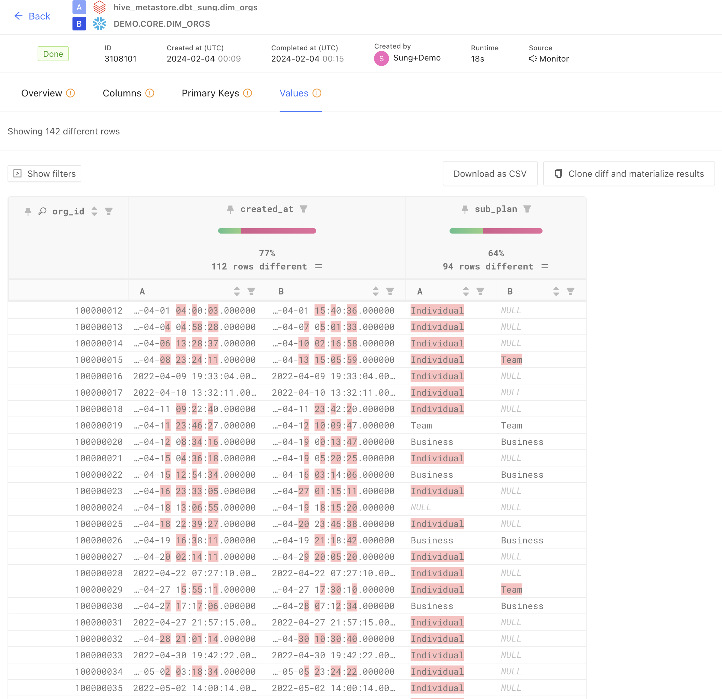The height and width of the screenshot is (699, 722).
Task: Sort org_id column with arrows
Action: click(94, 211)
